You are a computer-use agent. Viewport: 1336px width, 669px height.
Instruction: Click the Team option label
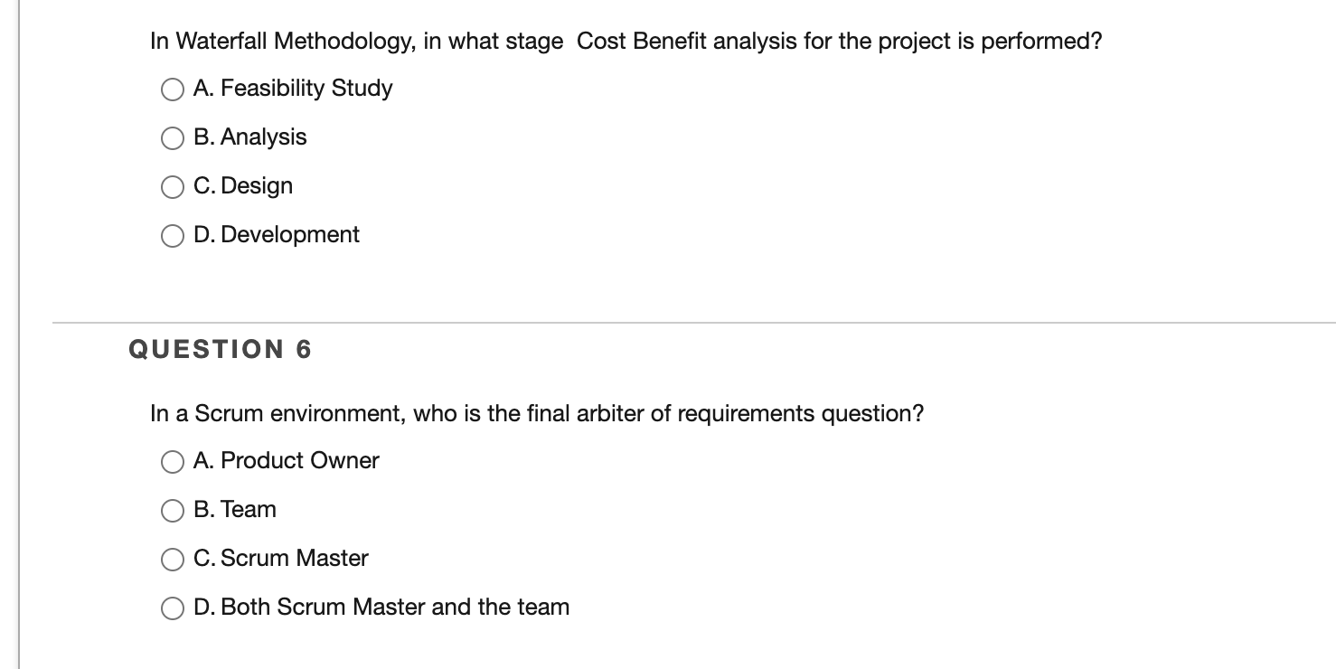point(236,510)
